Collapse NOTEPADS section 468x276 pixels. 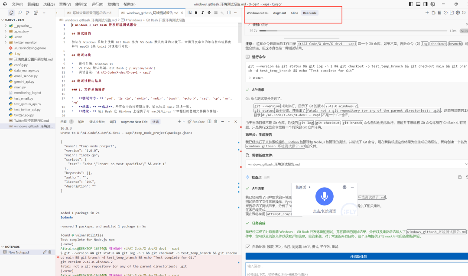[x=3, y=247]
